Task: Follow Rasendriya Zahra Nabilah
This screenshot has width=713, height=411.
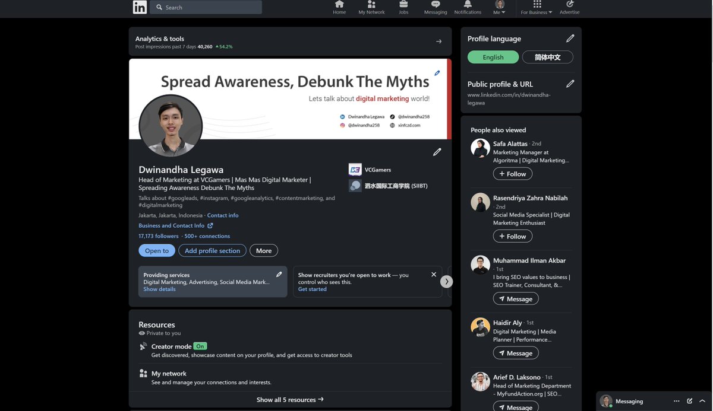Action: point(513,236)
